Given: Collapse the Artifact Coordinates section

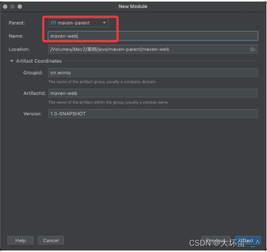Looking at the screenshot, I should (x=11, y=61).
